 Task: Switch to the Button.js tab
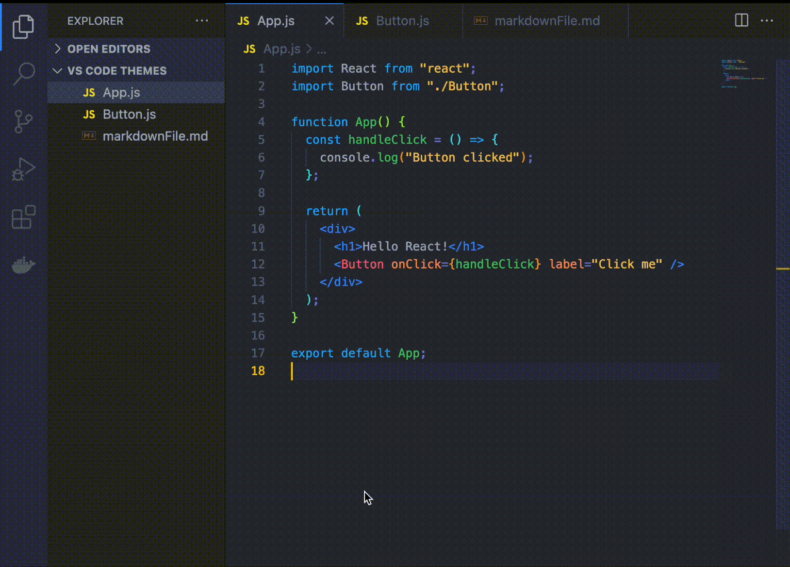pos(402,21)
